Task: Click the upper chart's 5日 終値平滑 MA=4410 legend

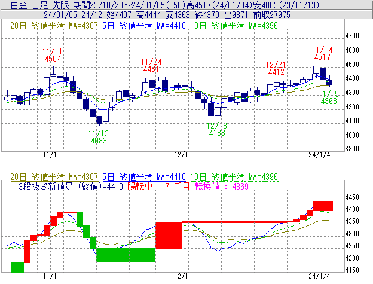Action: click(x=144, y=26)
